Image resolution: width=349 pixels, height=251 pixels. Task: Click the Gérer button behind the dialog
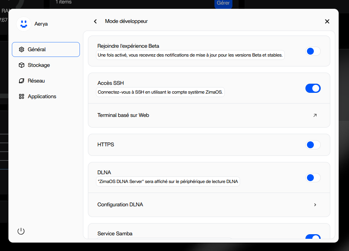(223, 3)
